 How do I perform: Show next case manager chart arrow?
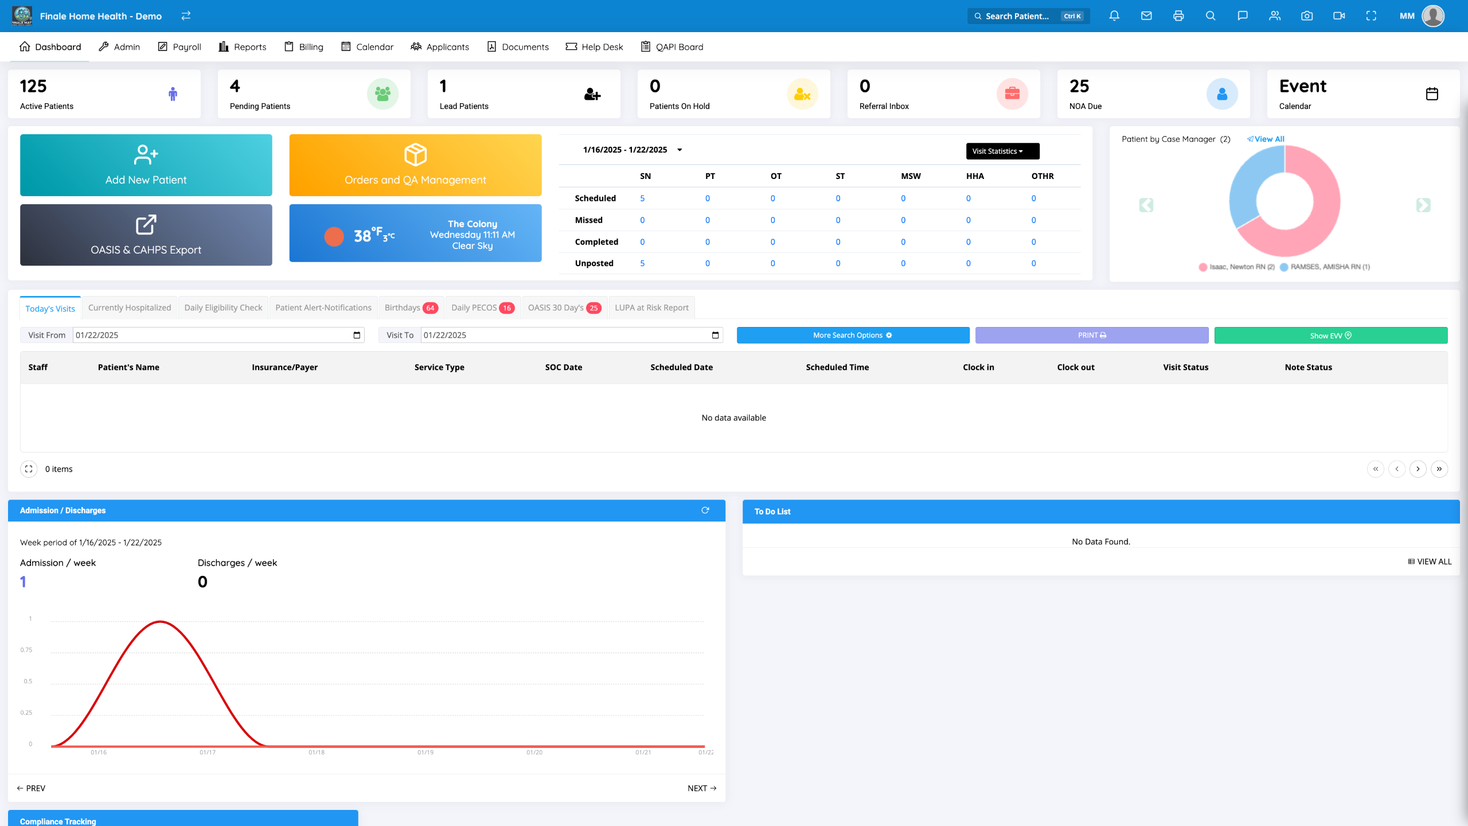(1423, 205)
